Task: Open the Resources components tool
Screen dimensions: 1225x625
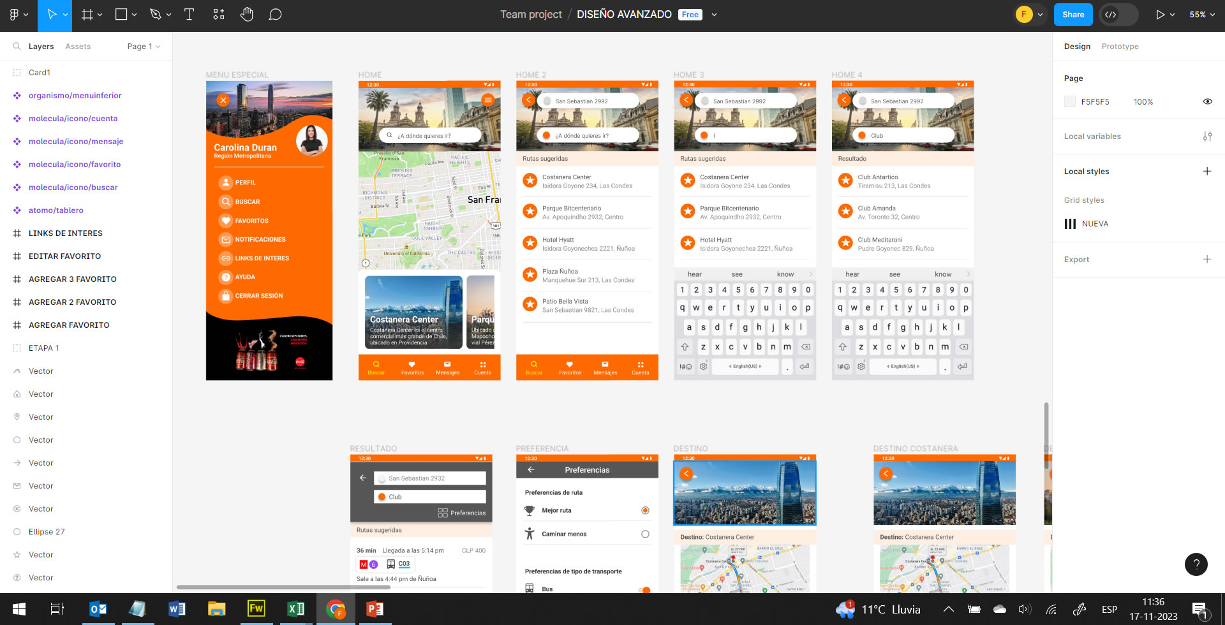Action: (x=219, y=15)
